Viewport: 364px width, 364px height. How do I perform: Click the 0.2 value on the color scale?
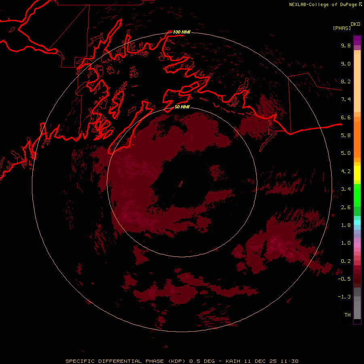(x=346, y=261)
